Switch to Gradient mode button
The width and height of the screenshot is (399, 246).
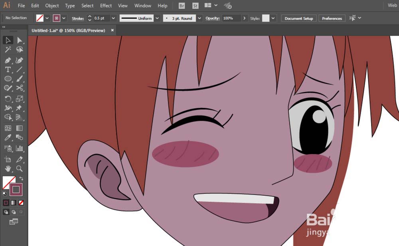14,203
